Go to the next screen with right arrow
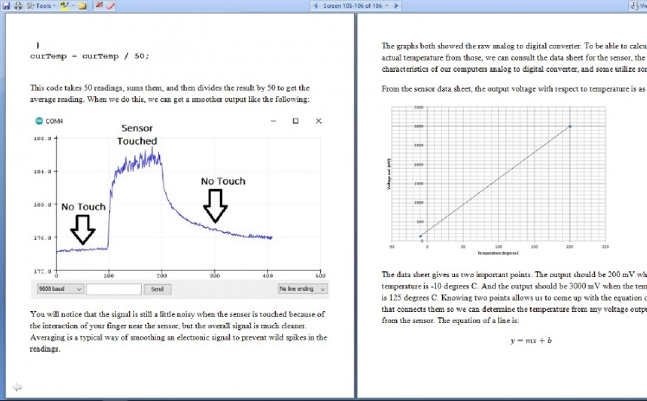 tap(396, 6)
